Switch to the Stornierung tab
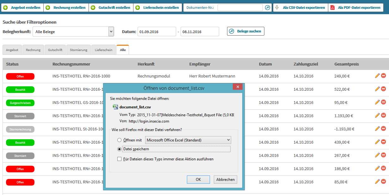 (78, 50)
